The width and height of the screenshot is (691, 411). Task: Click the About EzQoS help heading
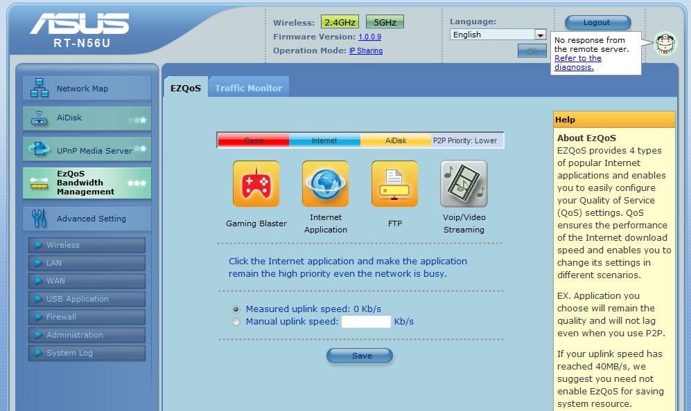pos(586,138)
